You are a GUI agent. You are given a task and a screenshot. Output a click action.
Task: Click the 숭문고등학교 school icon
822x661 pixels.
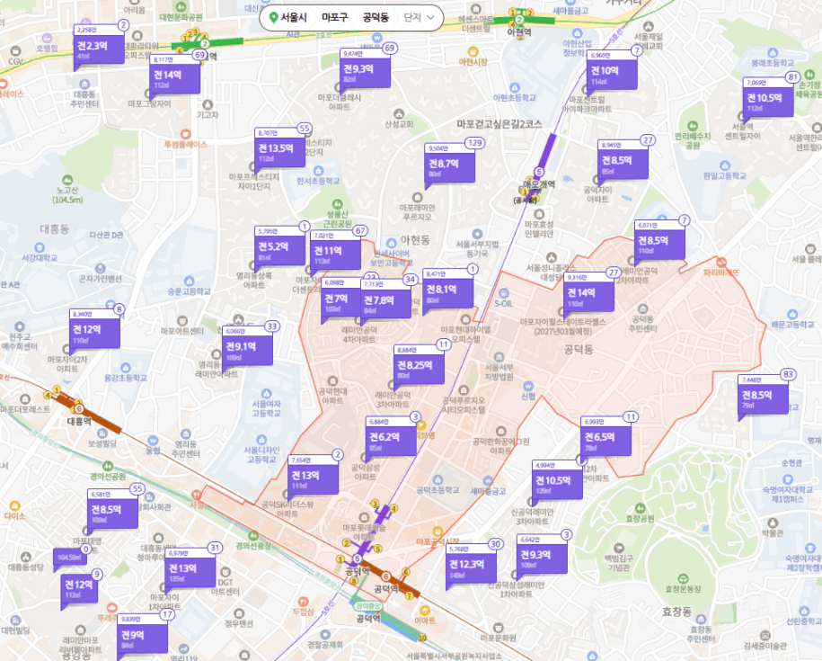tap(189, 281)
